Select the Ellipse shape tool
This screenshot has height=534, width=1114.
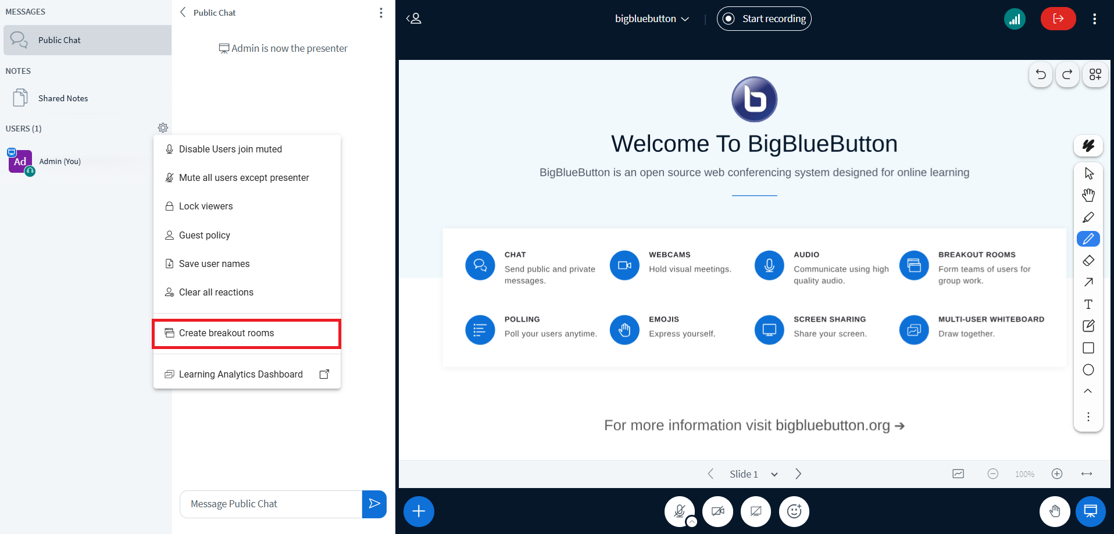click(1088, 369)
